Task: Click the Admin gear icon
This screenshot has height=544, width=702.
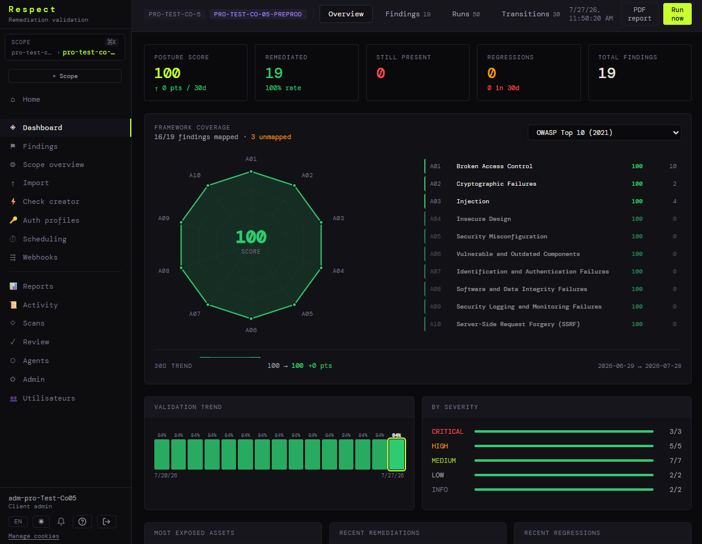Action: tap(13, 379)
